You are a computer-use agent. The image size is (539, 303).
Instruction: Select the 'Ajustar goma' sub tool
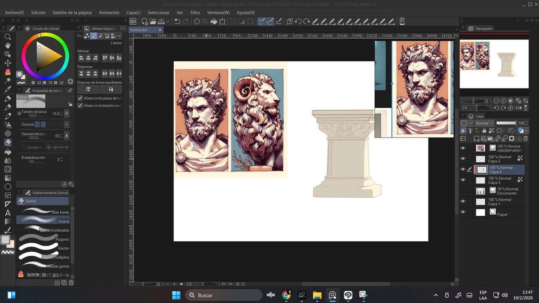point(43,266)
